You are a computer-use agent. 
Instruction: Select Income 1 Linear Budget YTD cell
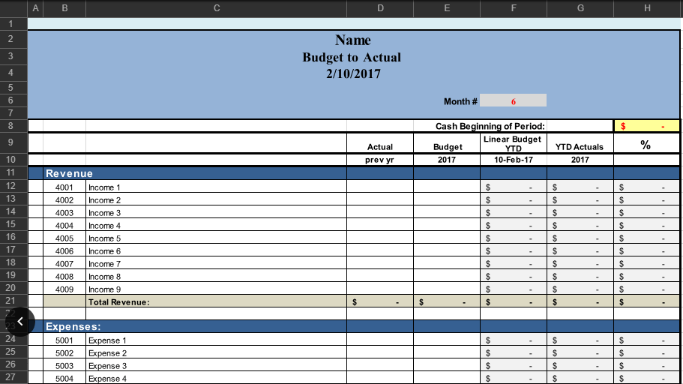[x=514, y=187]
